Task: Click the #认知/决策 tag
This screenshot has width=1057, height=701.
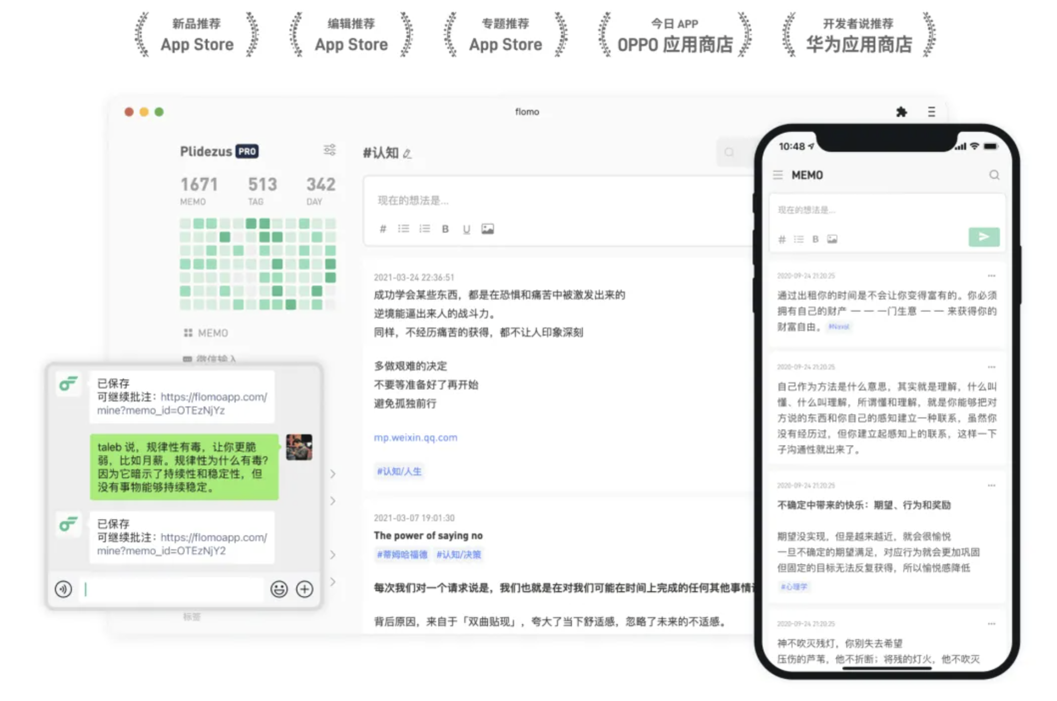Action: click(459, 555)
